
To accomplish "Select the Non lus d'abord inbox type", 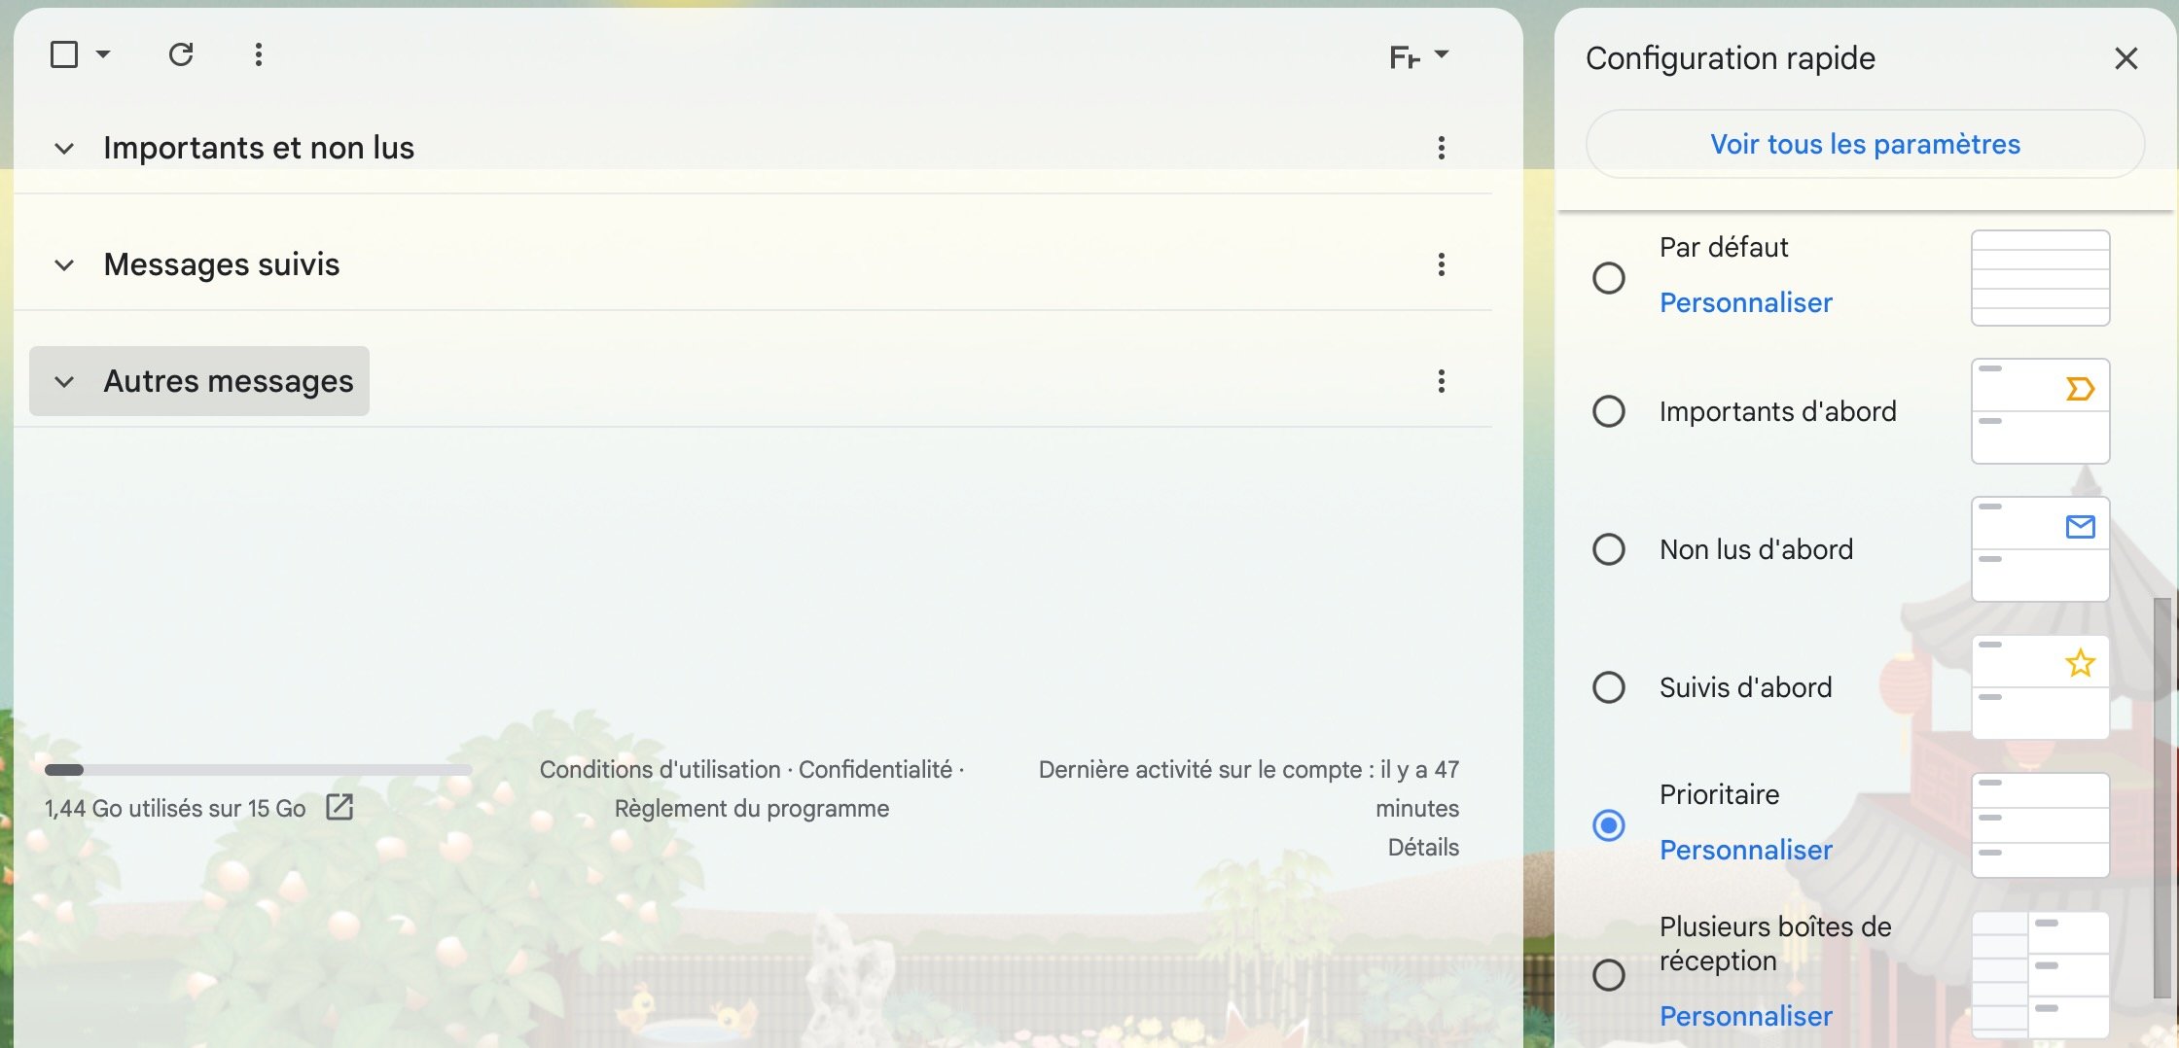I will (x=1610, y=549).
